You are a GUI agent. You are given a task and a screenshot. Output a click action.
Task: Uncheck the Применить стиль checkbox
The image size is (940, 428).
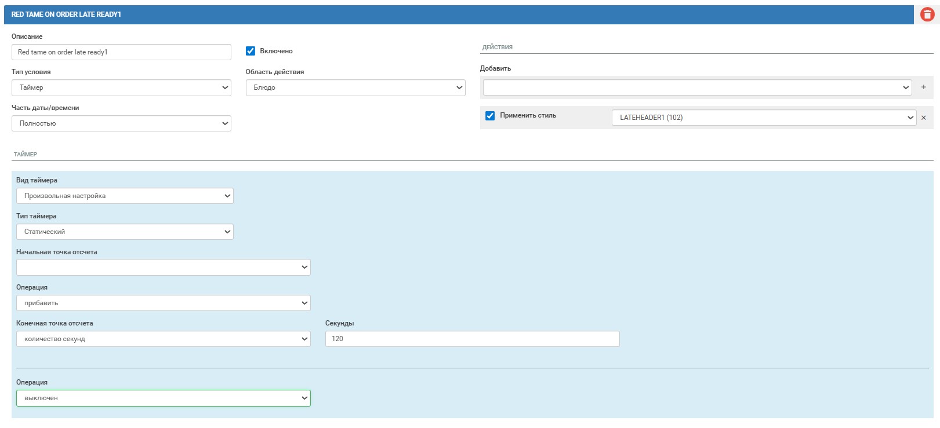tap(490, 116)
